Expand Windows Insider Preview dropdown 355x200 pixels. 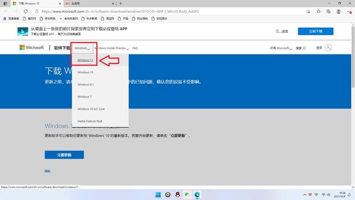111,48
